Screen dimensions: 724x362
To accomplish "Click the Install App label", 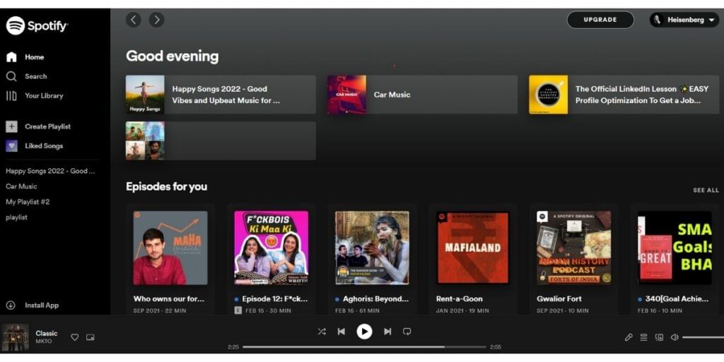I will [x=42, y=305].
